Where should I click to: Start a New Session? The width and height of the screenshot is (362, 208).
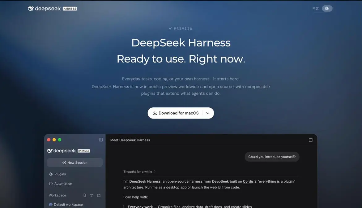[x=75, y=162]
